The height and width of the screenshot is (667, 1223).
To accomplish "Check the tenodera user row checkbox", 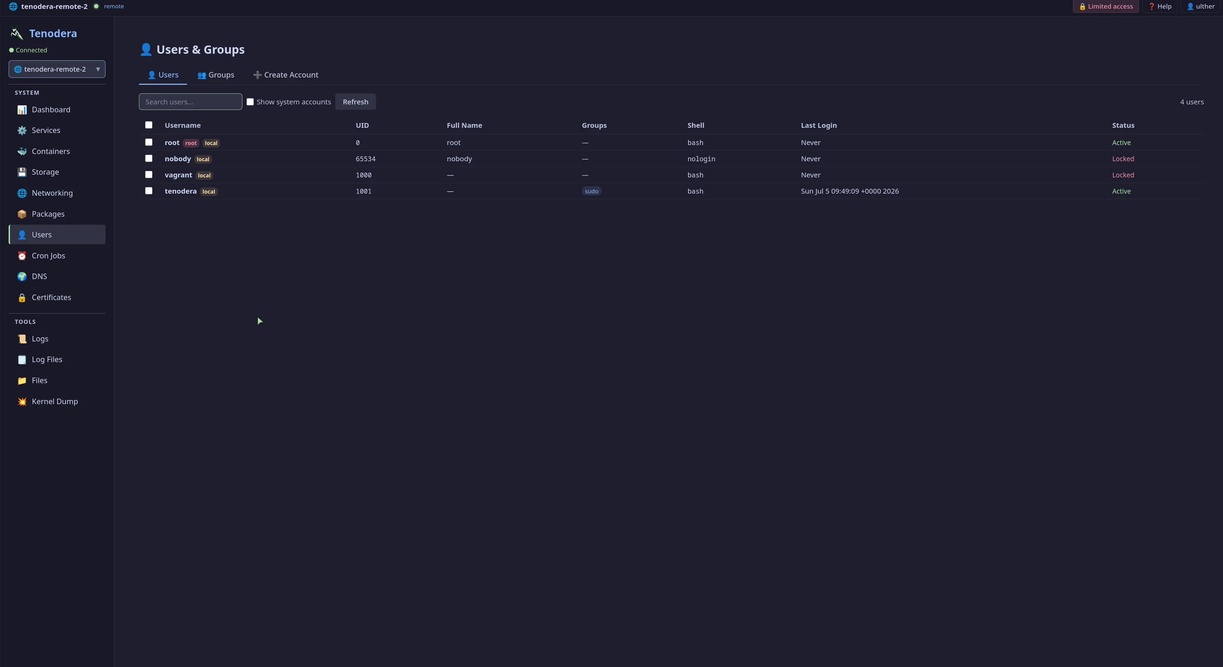I will (149, 190).
